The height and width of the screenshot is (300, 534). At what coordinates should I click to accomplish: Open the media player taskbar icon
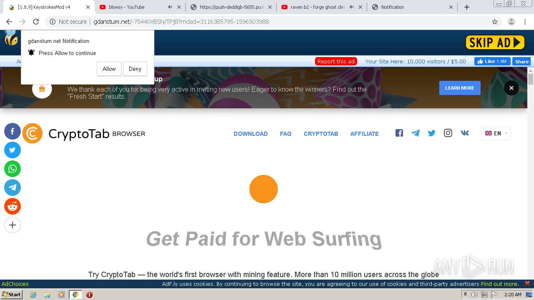click(61, 295)
